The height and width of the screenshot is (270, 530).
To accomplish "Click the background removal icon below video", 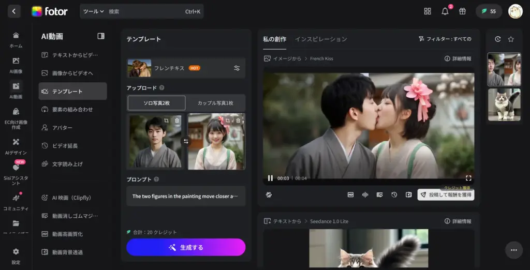I will 409,194.
